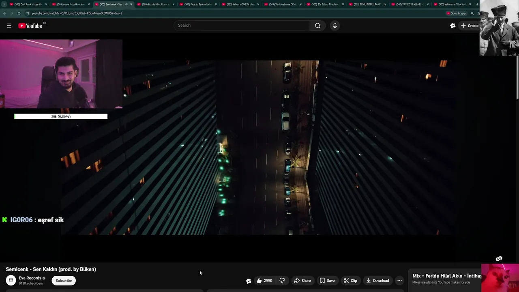Close the maya futbolka tab
The height and width of the screenshot is (292, 519).
click(88, 4)
